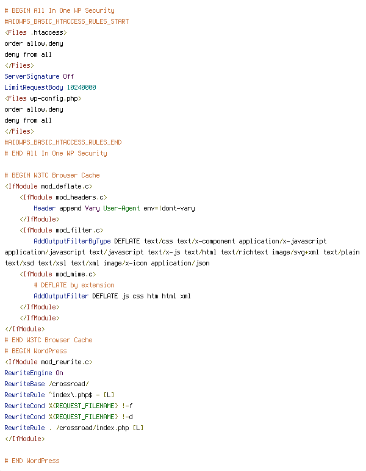
Task: Click the '# BEGIN WordPress' comment
Action: [x=36, y=351]
